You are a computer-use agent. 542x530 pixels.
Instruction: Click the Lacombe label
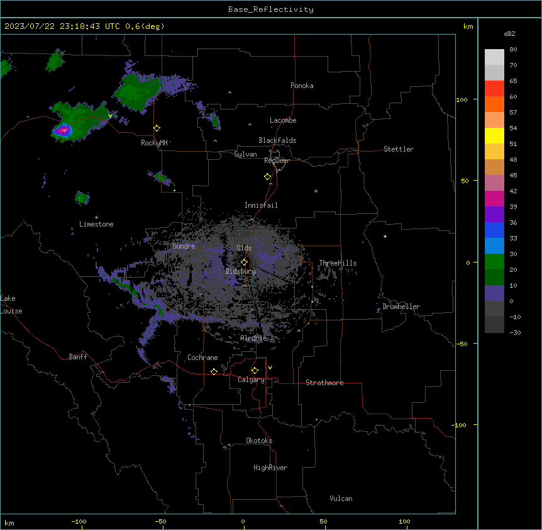(283, 120)
